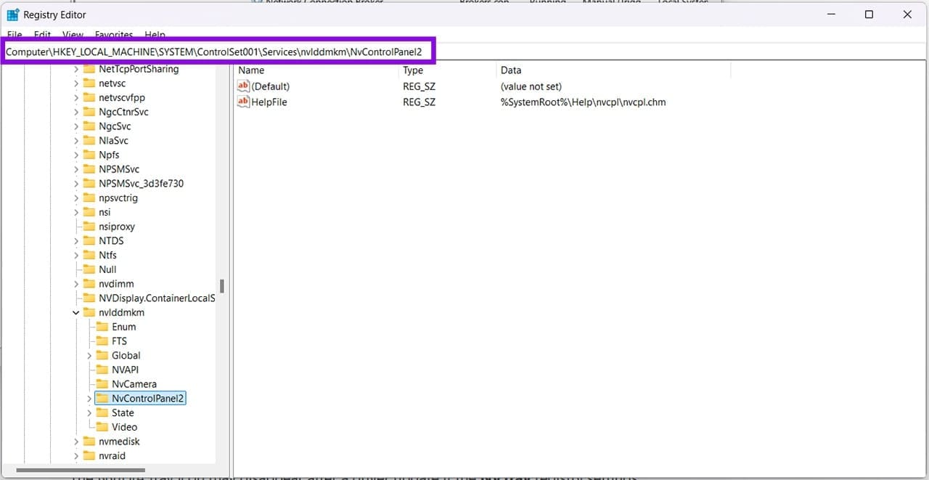Select the HelpFile value name
The image size is (929, 480).
[x=269, y=102]
